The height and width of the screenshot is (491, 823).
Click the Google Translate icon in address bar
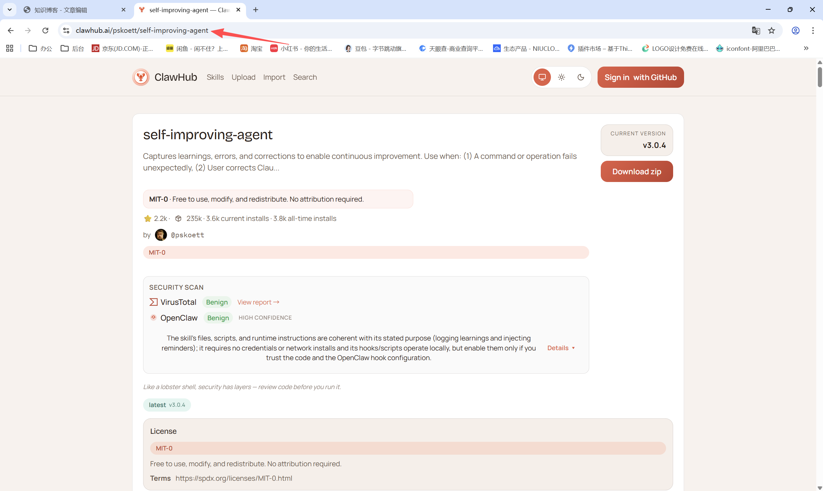click(x=755, y=31)
